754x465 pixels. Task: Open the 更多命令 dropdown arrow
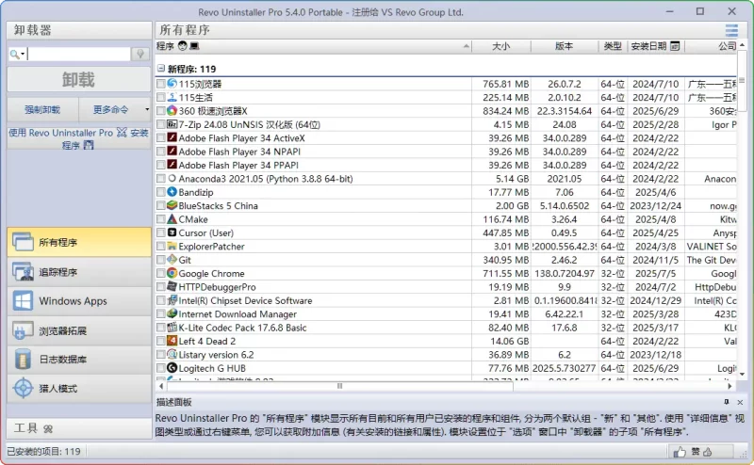coord(146,109)
